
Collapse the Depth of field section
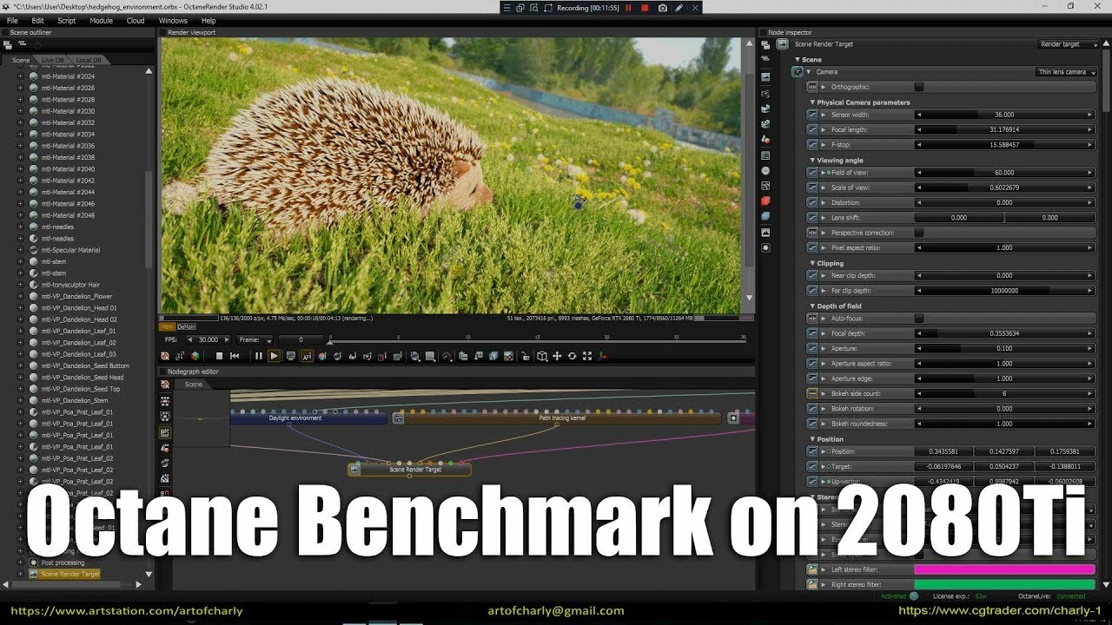tap(812, 306)
